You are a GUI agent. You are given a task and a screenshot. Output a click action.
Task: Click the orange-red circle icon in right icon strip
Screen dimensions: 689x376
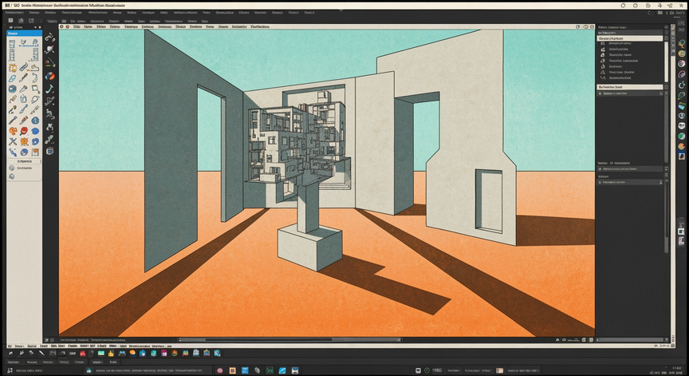tap(682, 146)
